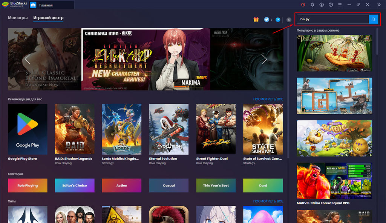This screenshot has height=223, width=386.
Task: Open the gift box rewards icon
Action: pyautogui.click(x=256, y=20)
